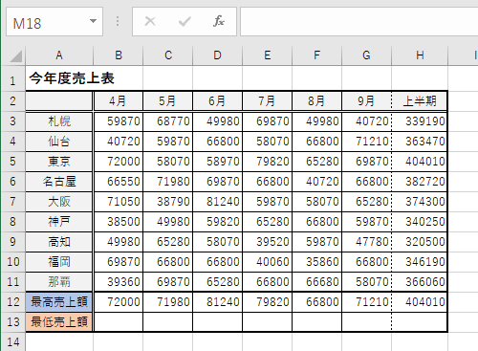Click the 福岡 row label cell
This screenshot has width=478, height=351.
[x=59, y=262]
